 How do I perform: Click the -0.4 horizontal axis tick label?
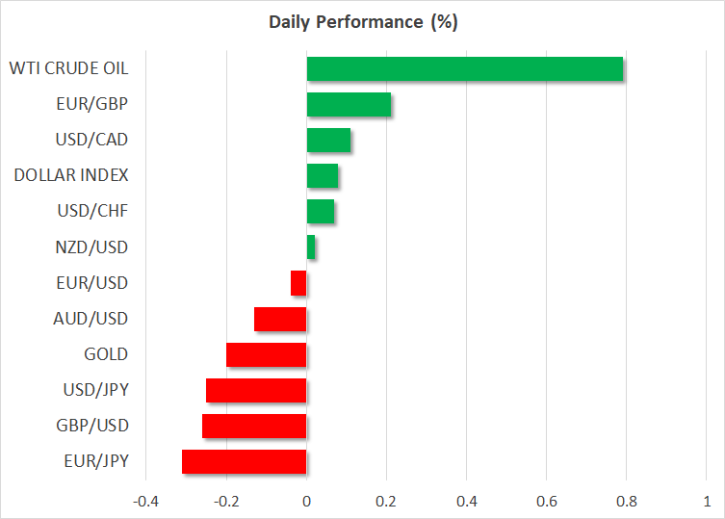(145, 501)
